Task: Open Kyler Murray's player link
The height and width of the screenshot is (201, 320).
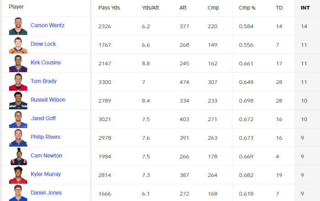Action: pyautogui.click(x=46, y=174)
